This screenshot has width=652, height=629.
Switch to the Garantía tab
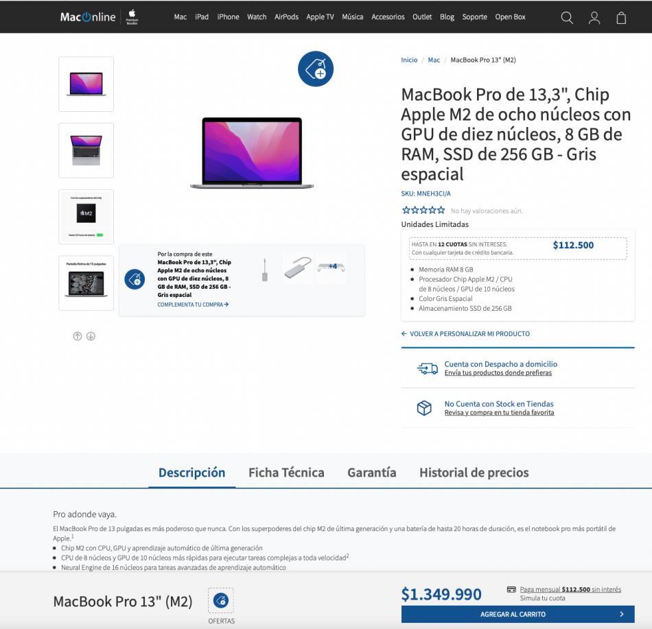click(x=372, y=473)
